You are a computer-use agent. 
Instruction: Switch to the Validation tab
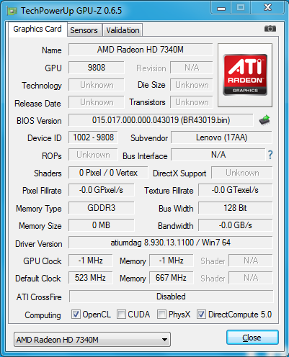(123, 30)
